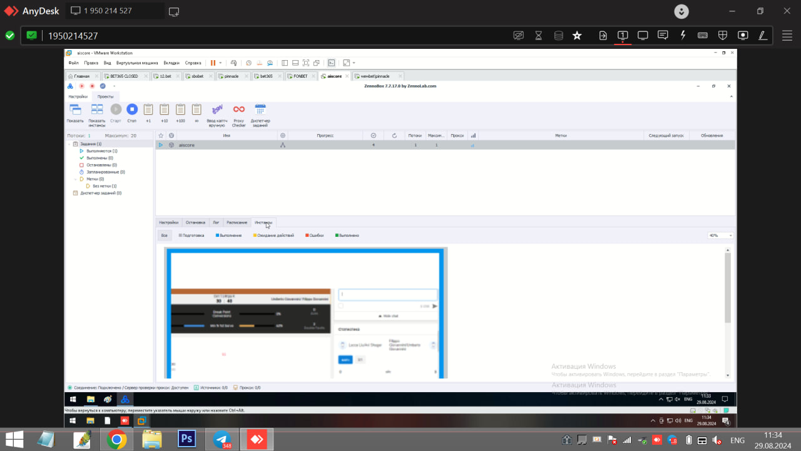
Task: Click the Стоп button in ZennoBox toolbar
Action: pyautogui.click(x=132, y=110)
